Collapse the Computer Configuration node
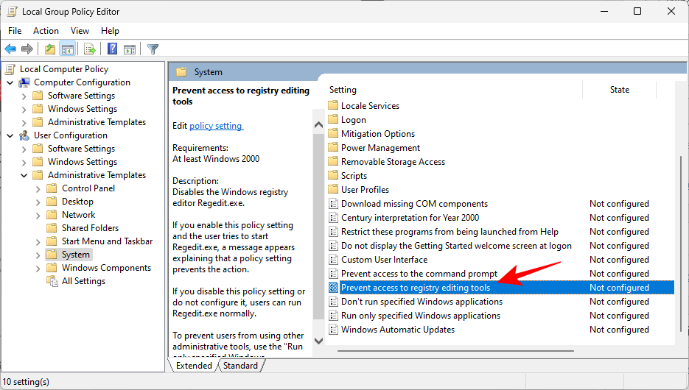This screenshot has width=689, height=390. point(10,82)
